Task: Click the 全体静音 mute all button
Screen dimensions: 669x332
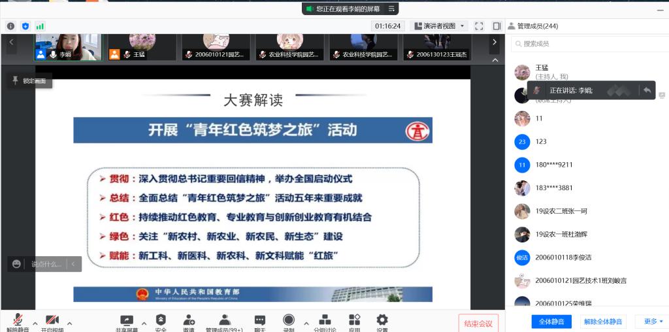Action: tap(551, 322)
